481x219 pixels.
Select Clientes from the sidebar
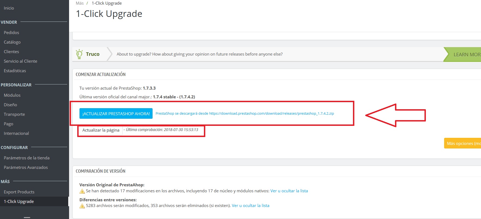tap(11, 51)
